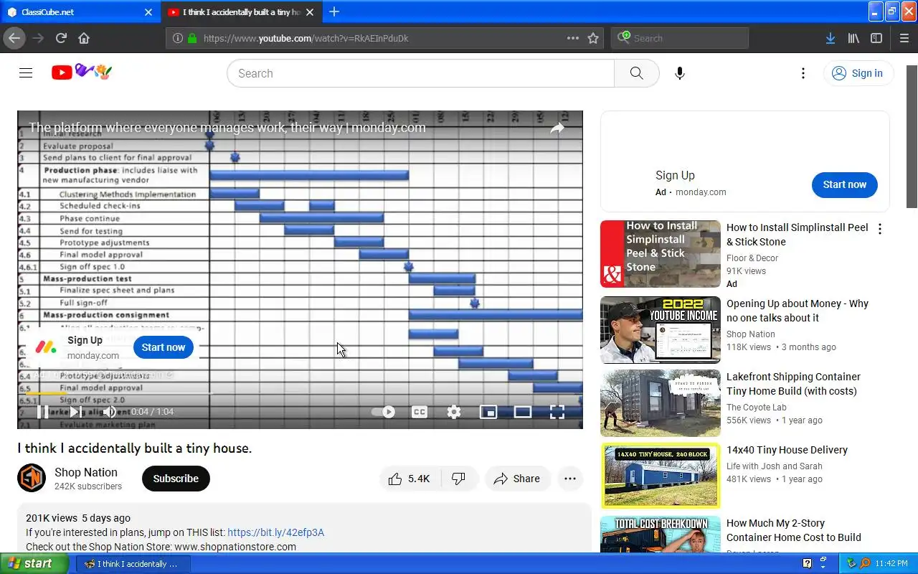Screen dimensions: 918x574
Task: Toggle the autoplay switch in the player
Action: pyautogui.click(x=383, y=412)
